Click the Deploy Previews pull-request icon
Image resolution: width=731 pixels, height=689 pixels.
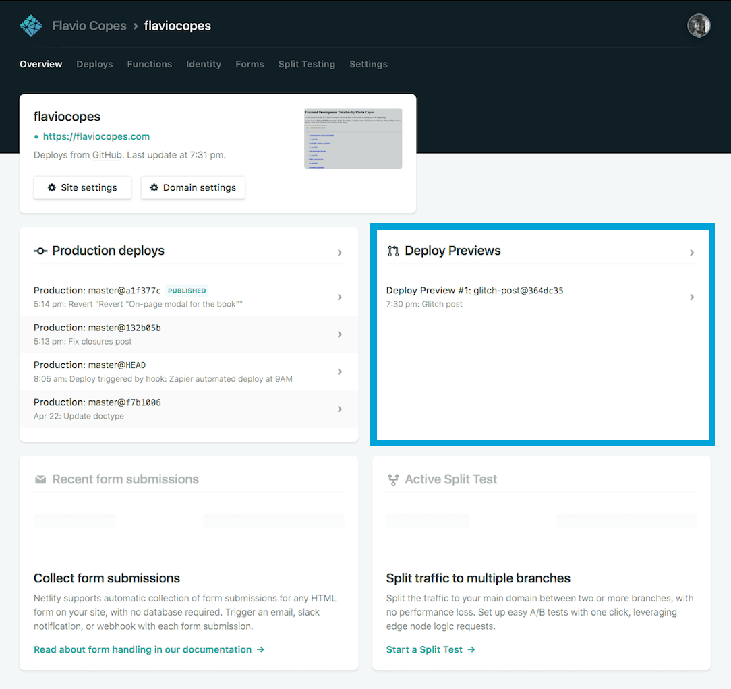click(393, 251)
